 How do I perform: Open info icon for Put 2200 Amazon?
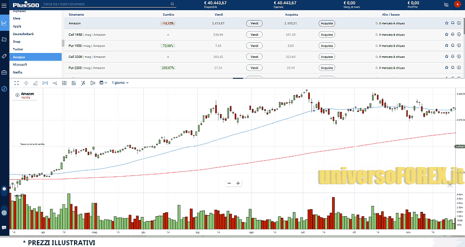459,68
